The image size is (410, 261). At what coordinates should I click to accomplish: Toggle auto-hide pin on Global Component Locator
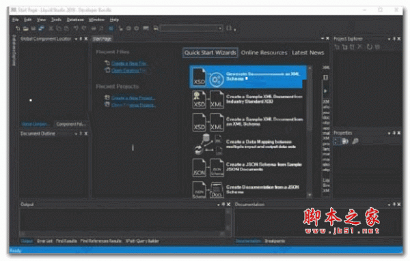click(81, 39)
